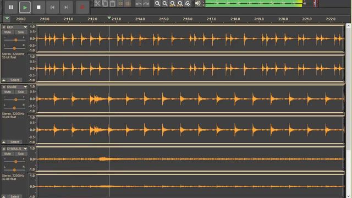
Task: Click the Zoom Out magnifier
Action: (x=165, y=3)
